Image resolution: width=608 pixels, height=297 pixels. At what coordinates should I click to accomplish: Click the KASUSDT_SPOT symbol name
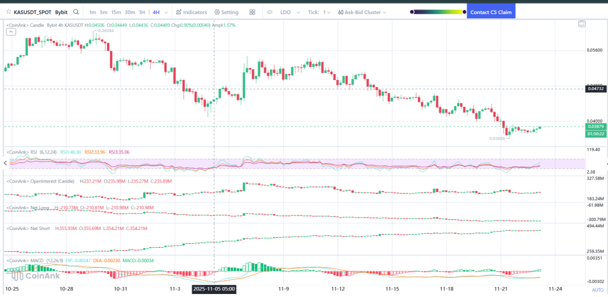coord(33,12)
